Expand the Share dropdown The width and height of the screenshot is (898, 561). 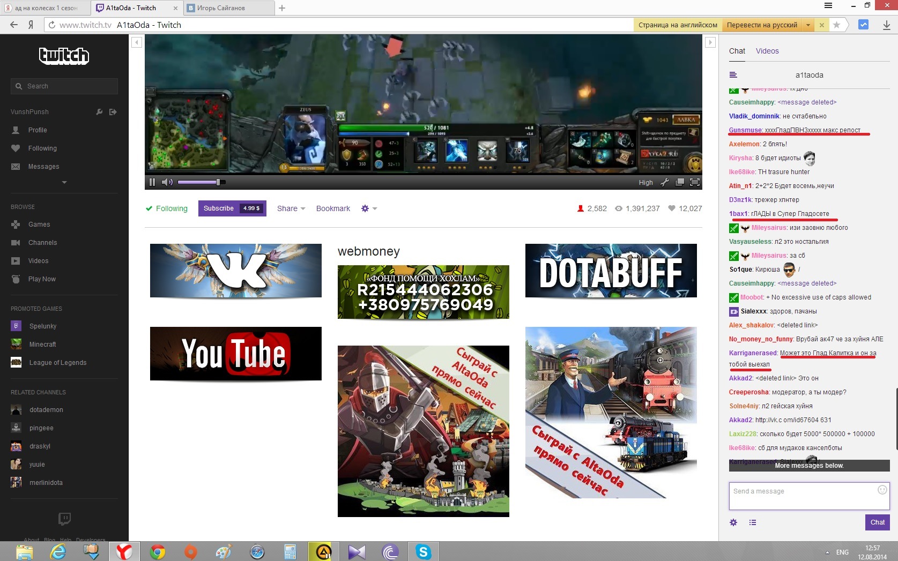coord(291,208)
